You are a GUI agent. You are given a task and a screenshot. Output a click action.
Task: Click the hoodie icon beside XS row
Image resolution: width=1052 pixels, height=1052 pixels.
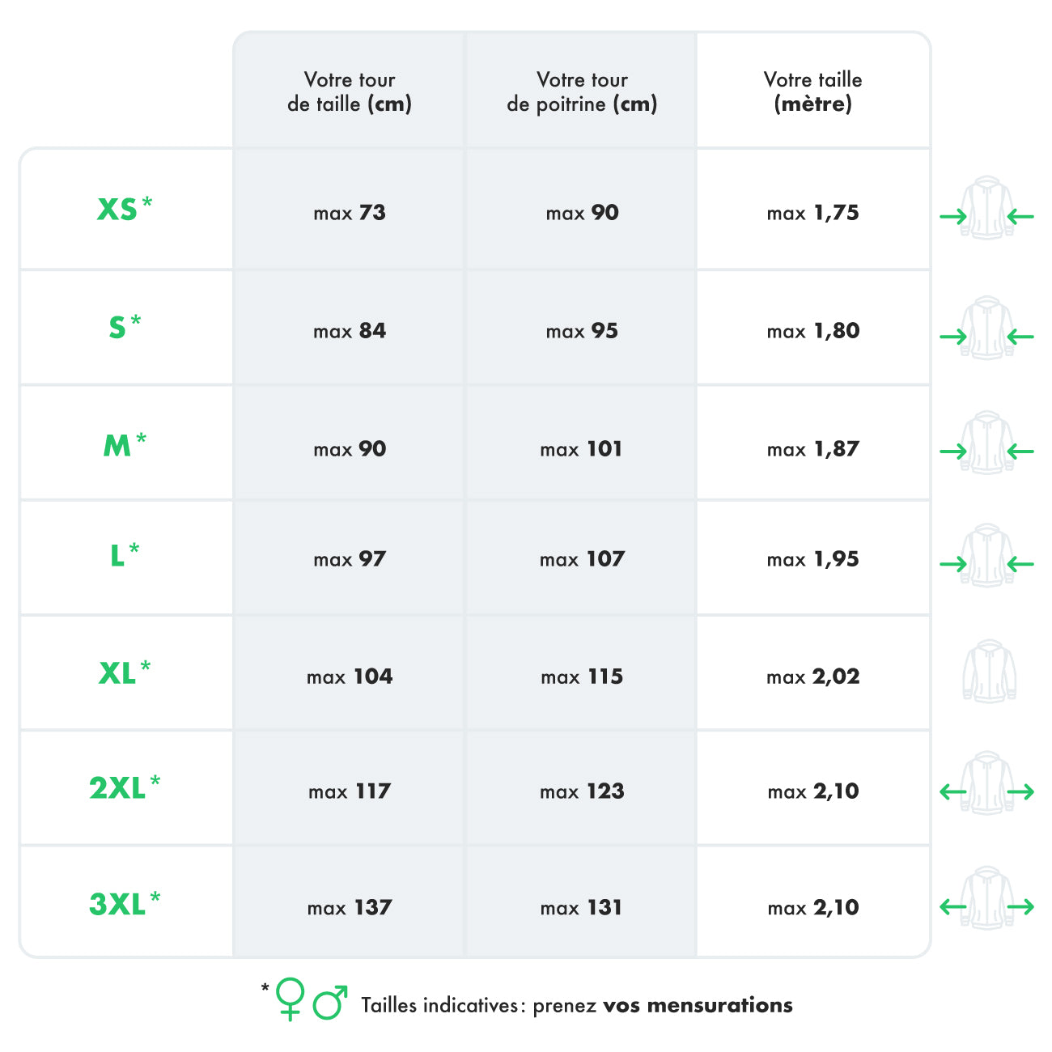(986, 208)
